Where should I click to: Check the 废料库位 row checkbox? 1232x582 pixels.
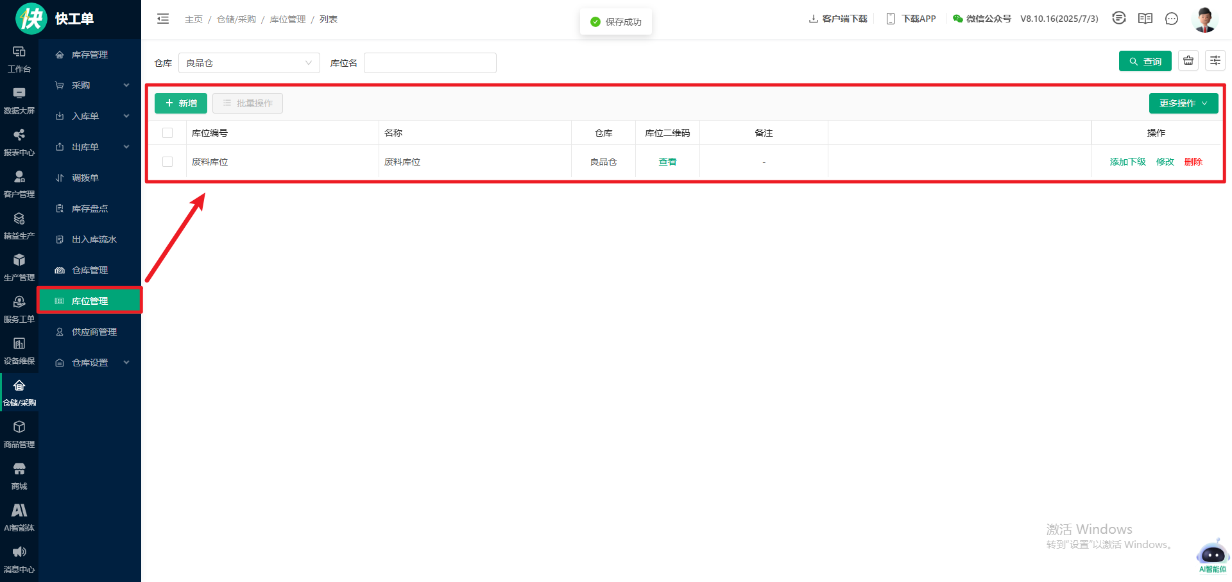click(167, 162)
